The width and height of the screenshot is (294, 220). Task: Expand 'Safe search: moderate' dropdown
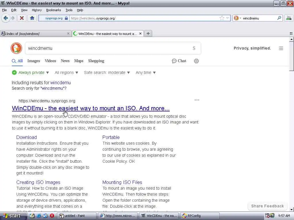click(x=107, y=72)
